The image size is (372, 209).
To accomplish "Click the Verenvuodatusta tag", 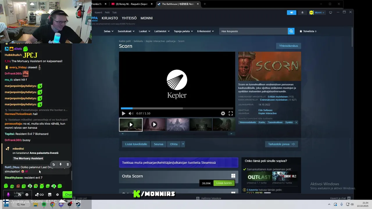I will 248,122.
